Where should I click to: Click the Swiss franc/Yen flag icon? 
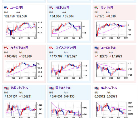click(x=51, y=48)
